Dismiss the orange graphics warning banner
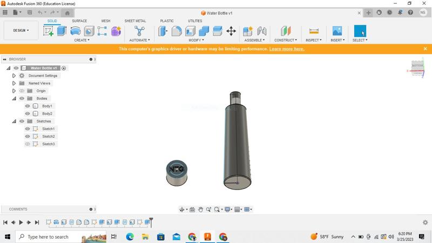This screenshot has width=432, height=243. click(x=425, y=49)
